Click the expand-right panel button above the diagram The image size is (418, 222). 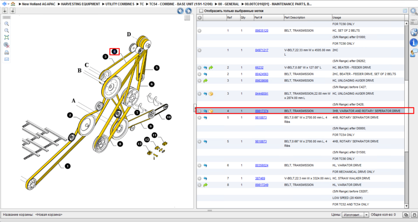coord(13,11)
